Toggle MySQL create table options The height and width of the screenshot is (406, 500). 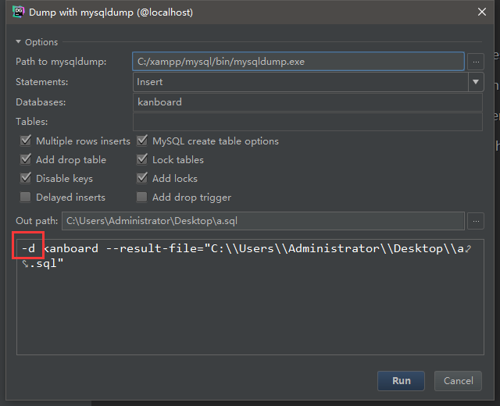tap(142, 141)
